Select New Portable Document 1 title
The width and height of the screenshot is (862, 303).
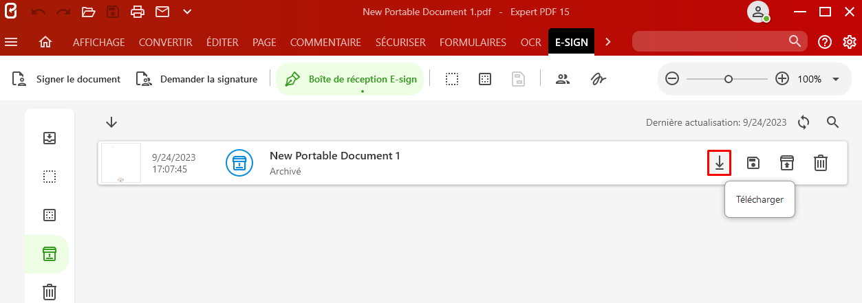click(334, 156)
